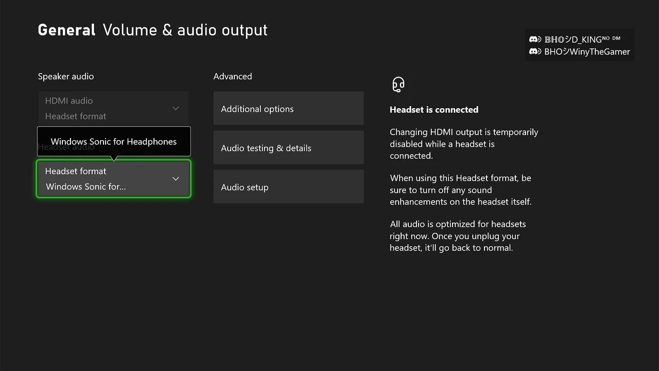
Task: Expand the HDMI audio dropdown chevron
Action: tap(176, 108)
